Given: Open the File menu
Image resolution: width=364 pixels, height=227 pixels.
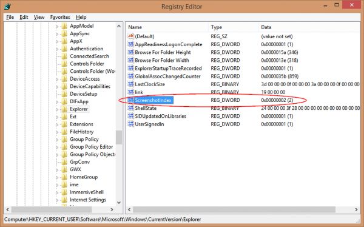Looking at the screenshot, I should [x=10, y=17].
